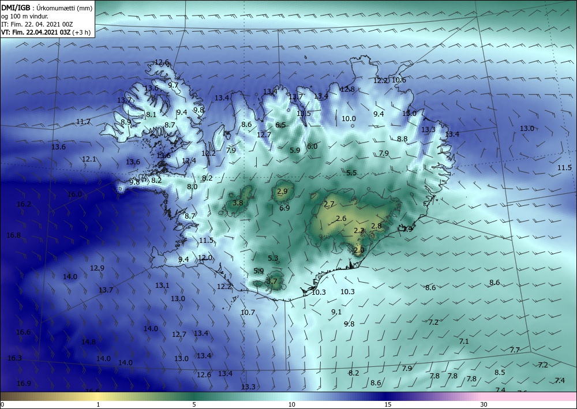The width and height of the screenshot is (577, 409).
Task: Click the 2.9 value on the highland ice cap
Action: pyautogui.click(x=282, y=192)
